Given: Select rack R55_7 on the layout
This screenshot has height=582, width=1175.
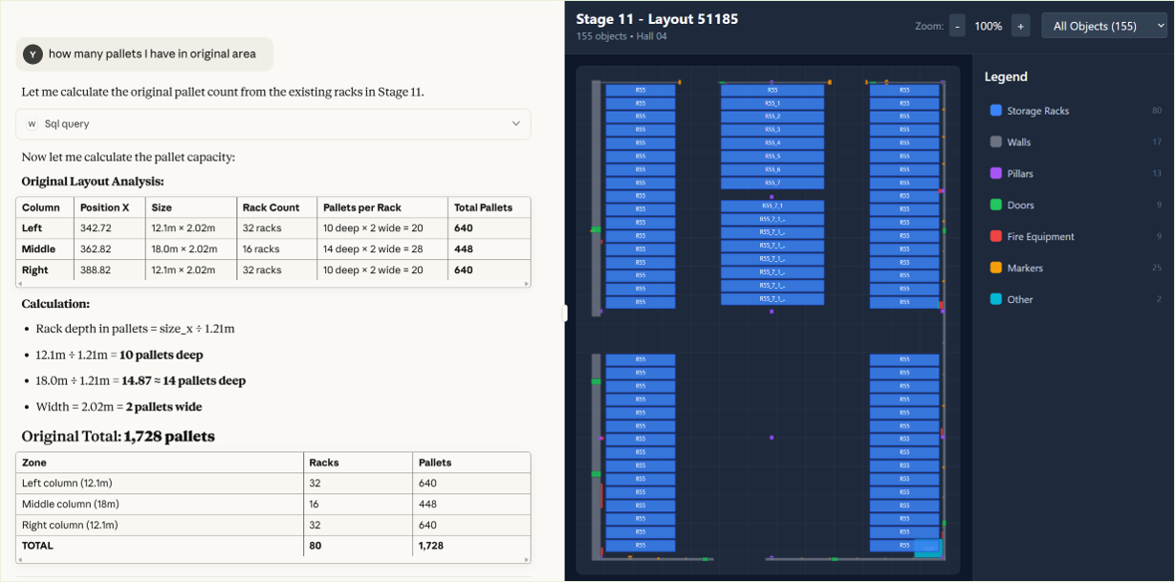Looking at the screenshot, I should 772,183.
